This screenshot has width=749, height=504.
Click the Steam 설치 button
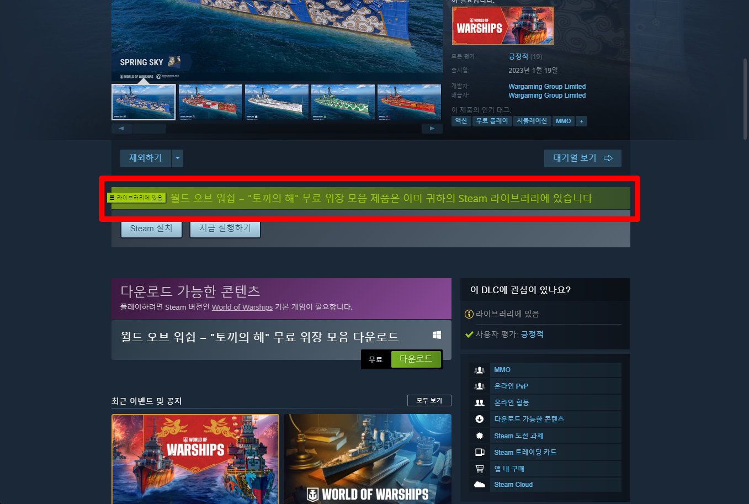click(151, 229)
